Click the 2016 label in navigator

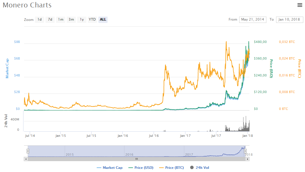coord(129,155)
